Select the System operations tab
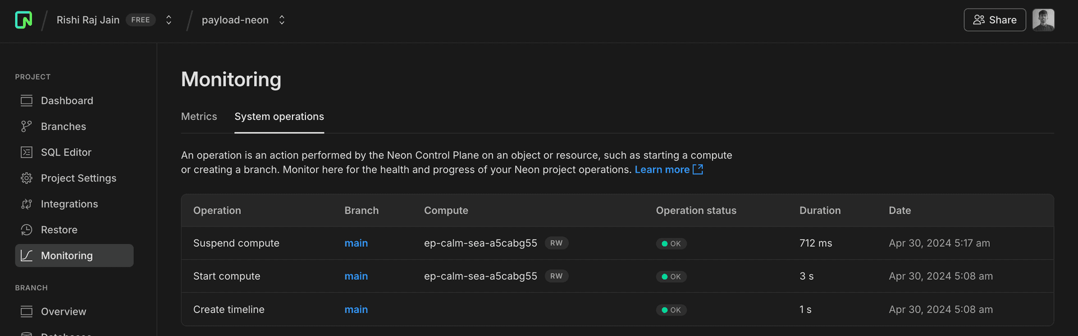The image size is (1078, 336). (279, 116)
